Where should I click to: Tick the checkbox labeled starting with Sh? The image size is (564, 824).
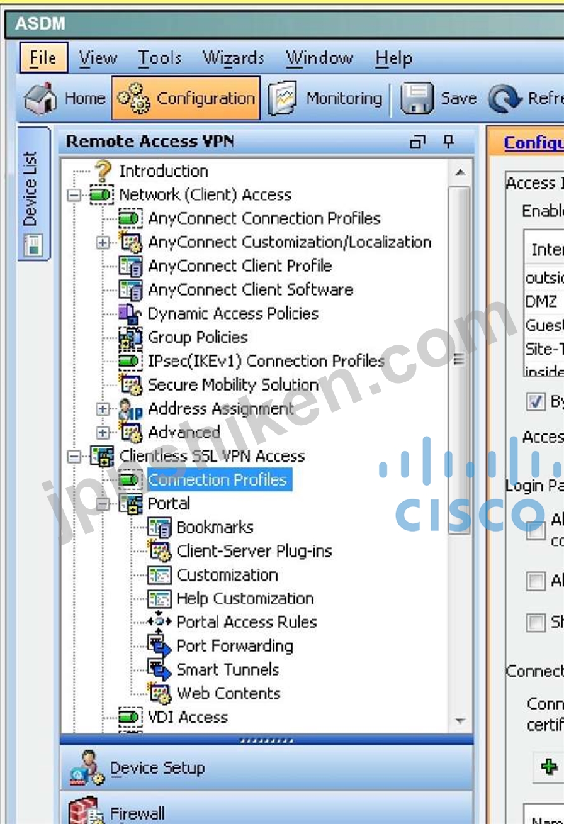pyautogui.click(x=536, y=623)
